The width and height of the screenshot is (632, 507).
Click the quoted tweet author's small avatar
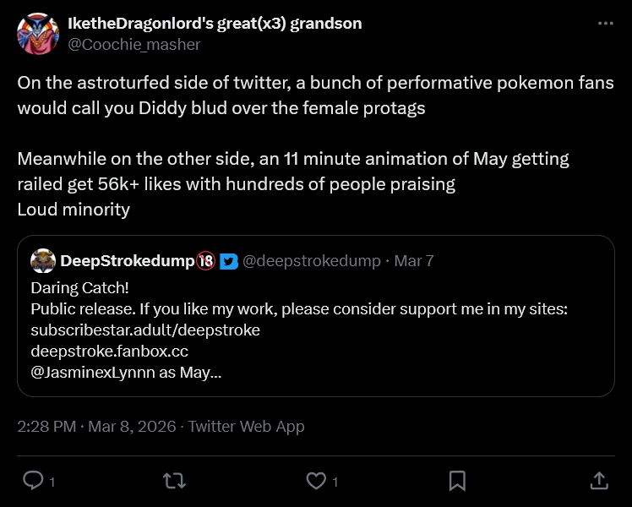tap(42, 261)
